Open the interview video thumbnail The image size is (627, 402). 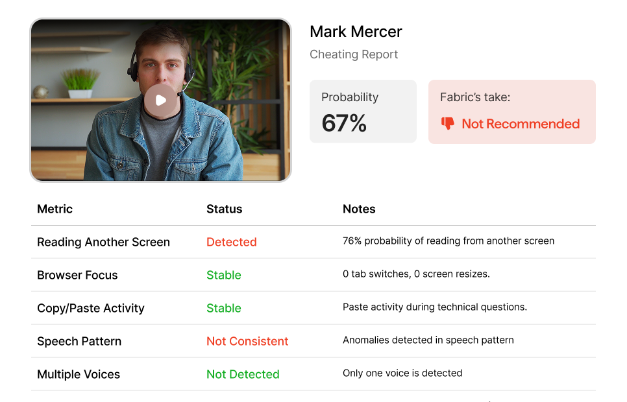click(161, 100)
